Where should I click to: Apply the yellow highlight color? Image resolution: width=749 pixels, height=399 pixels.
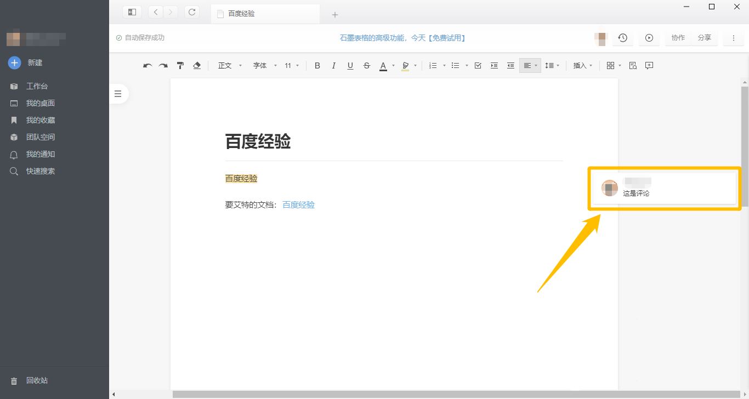pos(405,66)
